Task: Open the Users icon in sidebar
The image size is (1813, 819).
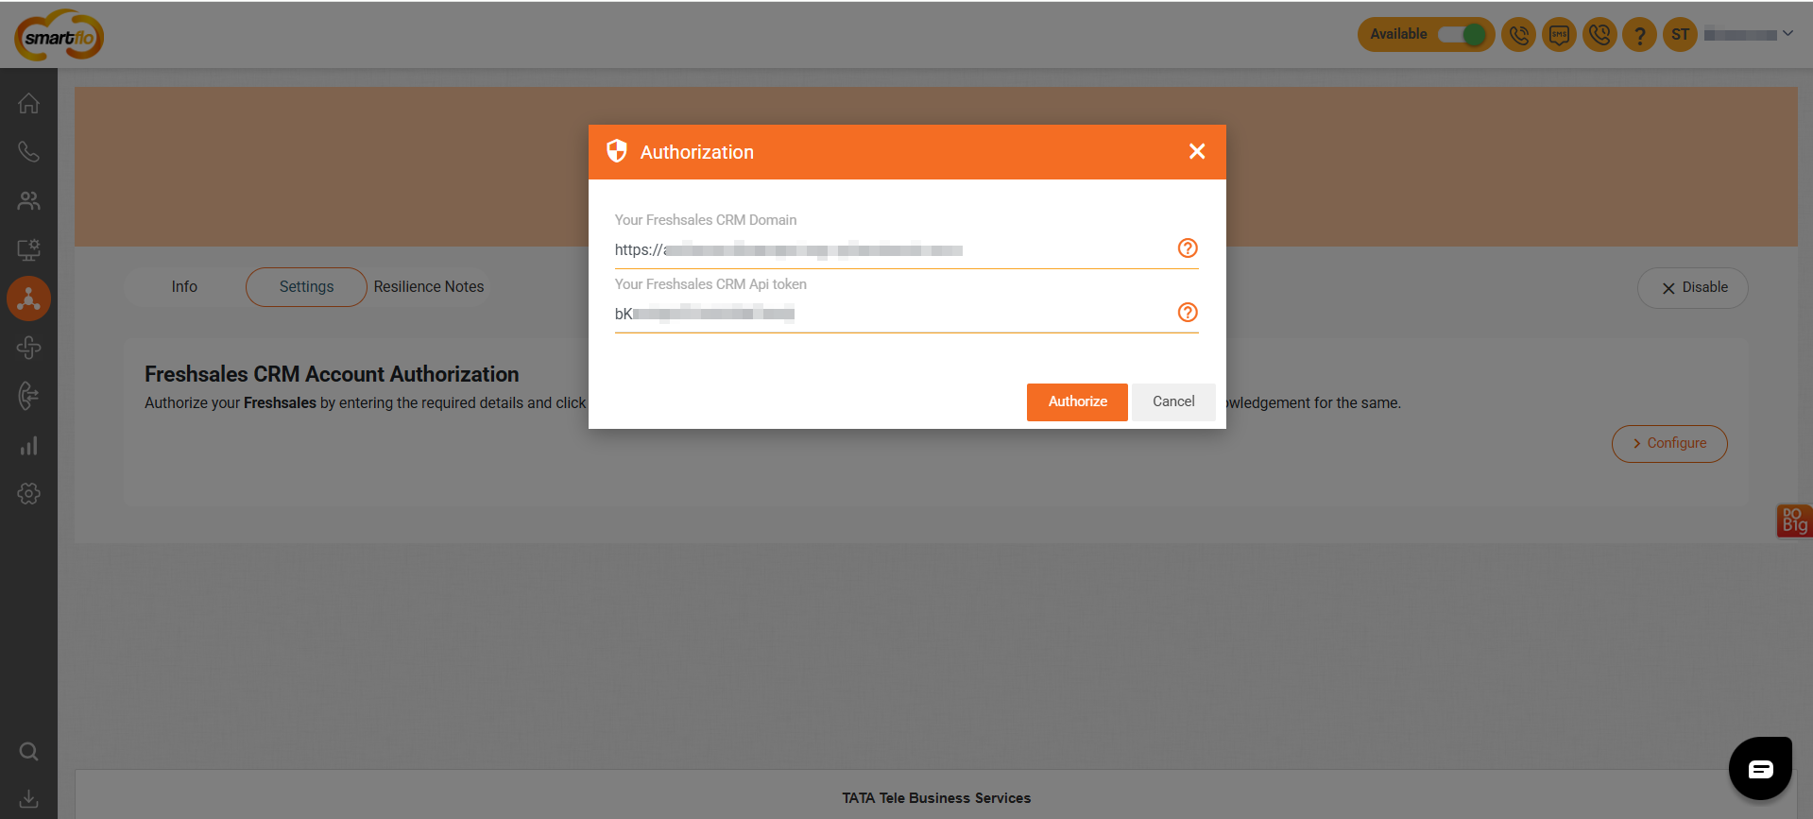Action: click(x=28, y=200)
